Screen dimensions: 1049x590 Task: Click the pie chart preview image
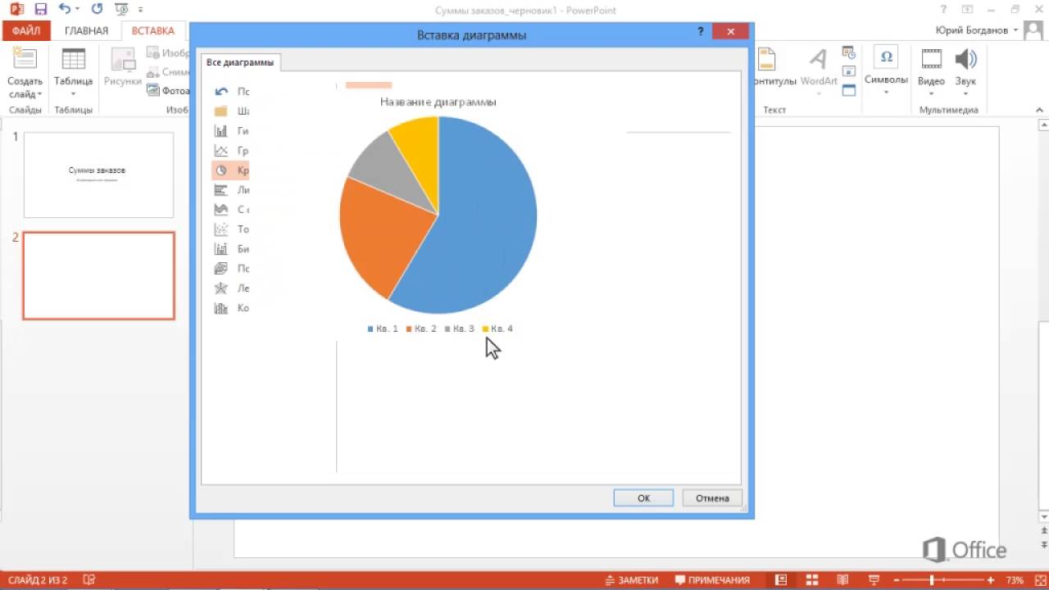coord(438,215)
